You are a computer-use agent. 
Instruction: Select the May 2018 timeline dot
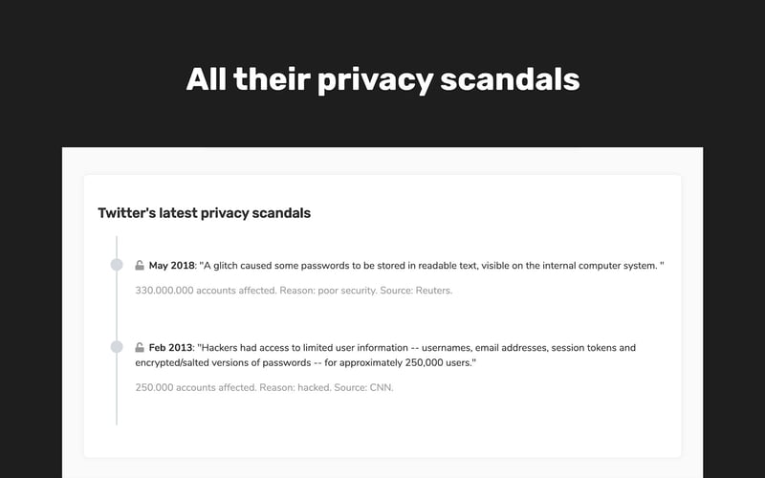117,265
